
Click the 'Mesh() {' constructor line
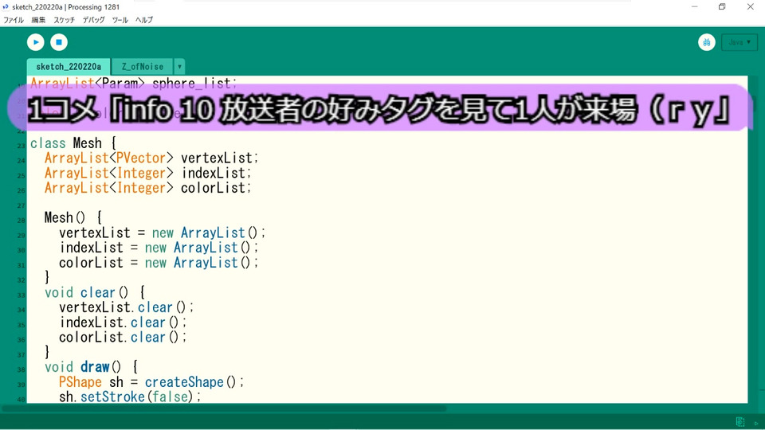(x=73, y=218)
